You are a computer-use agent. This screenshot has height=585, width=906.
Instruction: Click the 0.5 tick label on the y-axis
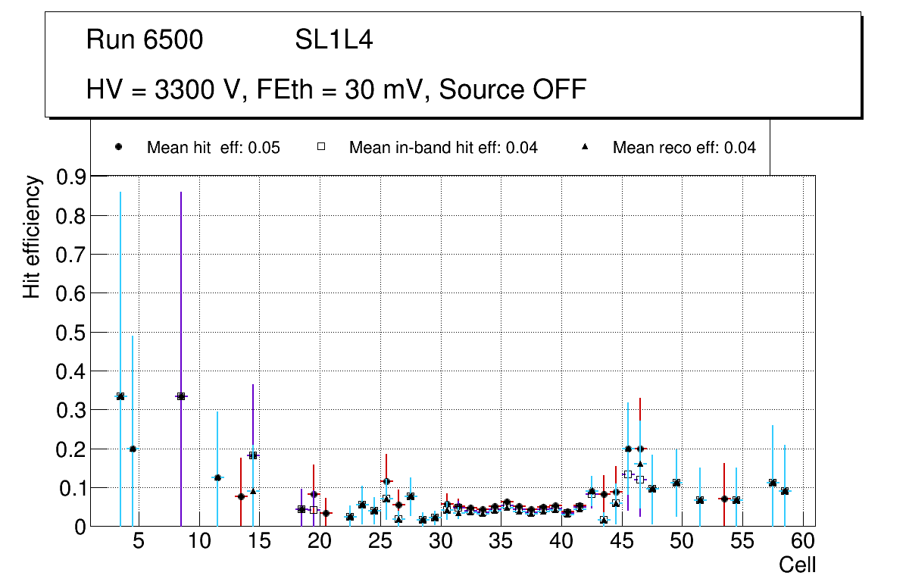pos(71,333)
